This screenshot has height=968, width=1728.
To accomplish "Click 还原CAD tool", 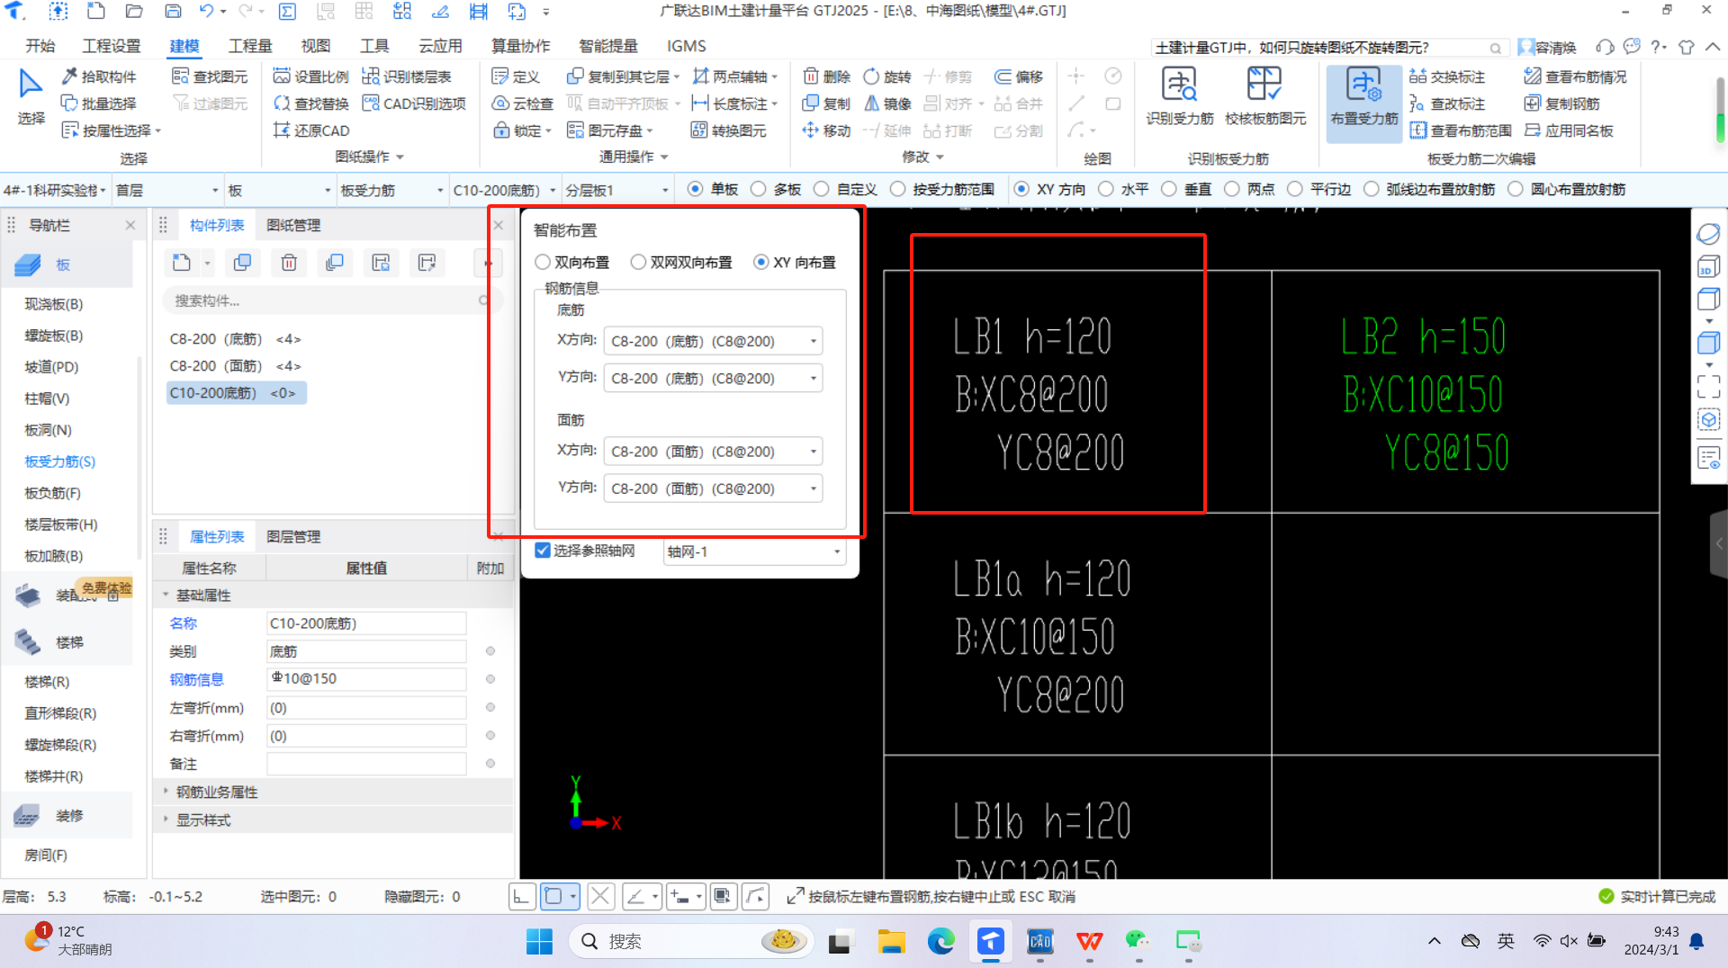I will click(x=310, y=130).
